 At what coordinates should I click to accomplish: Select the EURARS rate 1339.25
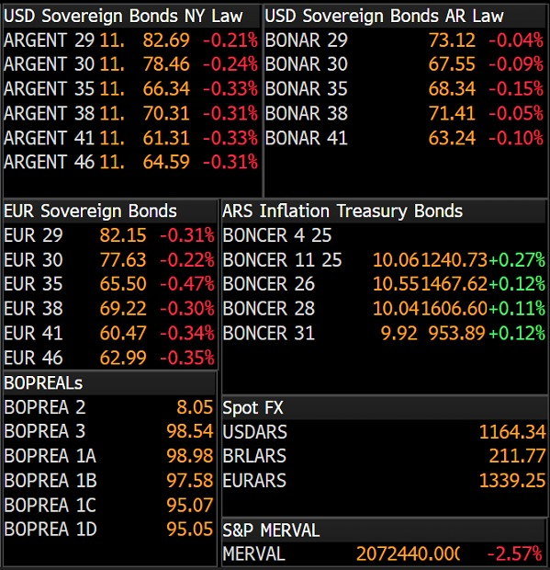click(512, 481)
